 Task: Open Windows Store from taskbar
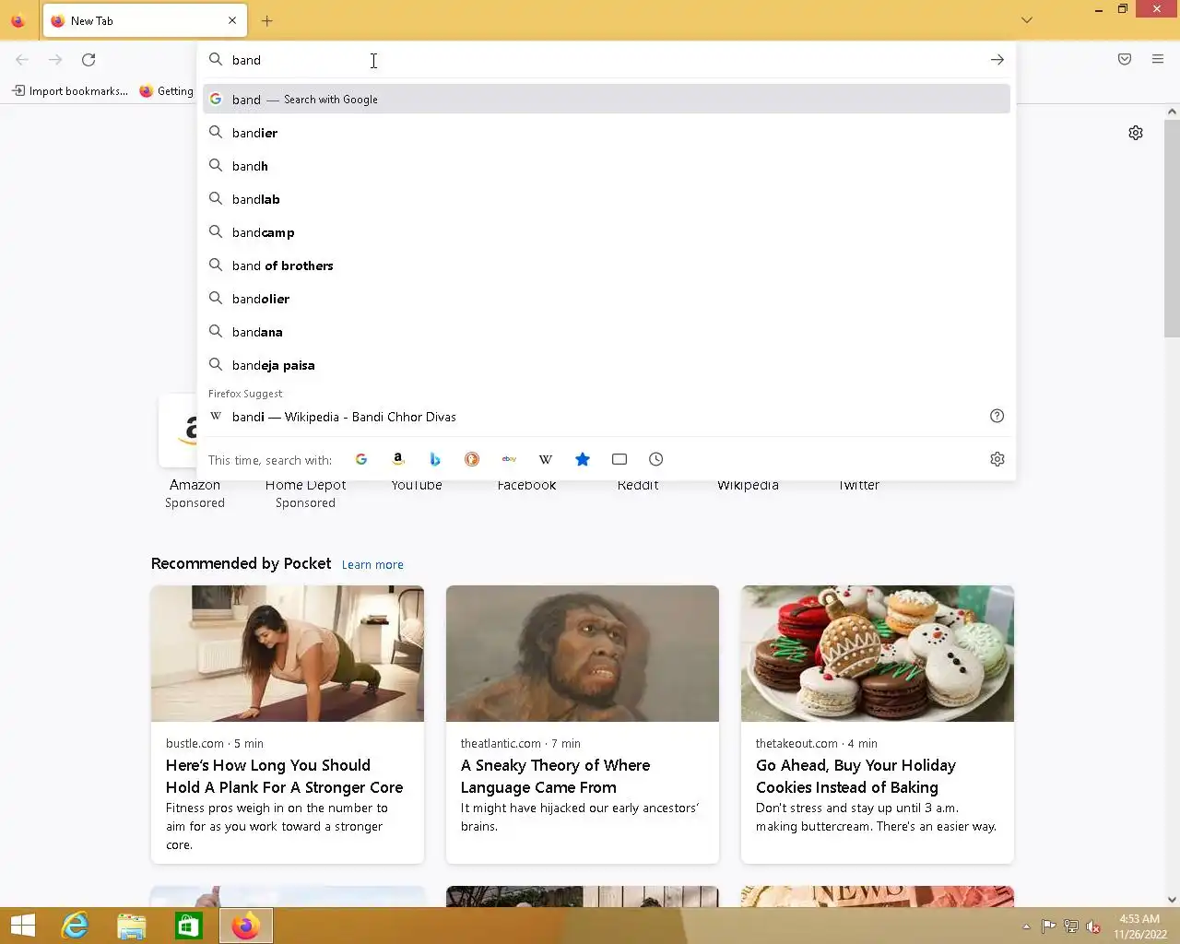tap(189, 926)
